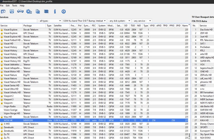Sort by Service column header
This screenshot has width=214, height=140.
point(11,26)
